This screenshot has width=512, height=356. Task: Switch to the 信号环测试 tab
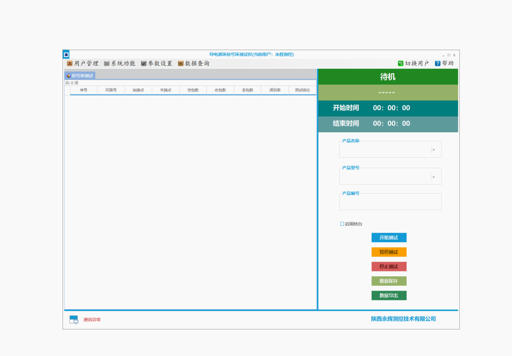[80, 76]
